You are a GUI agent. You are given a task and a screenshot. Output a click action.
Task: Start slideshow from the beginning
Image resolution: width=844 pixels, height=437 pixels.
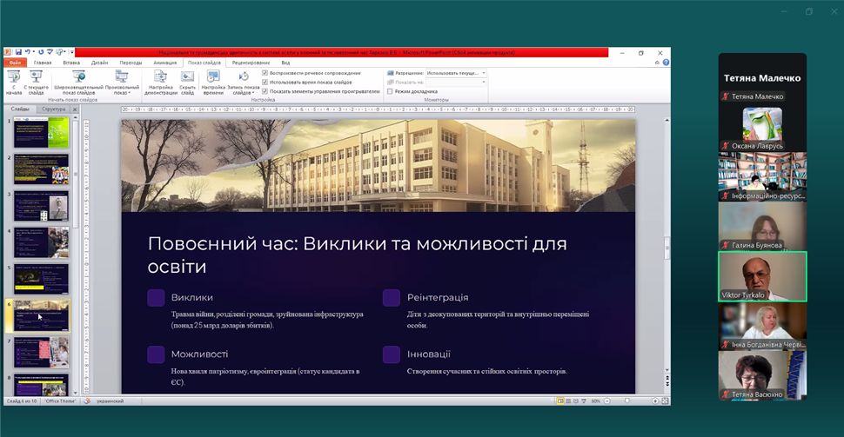13,82
